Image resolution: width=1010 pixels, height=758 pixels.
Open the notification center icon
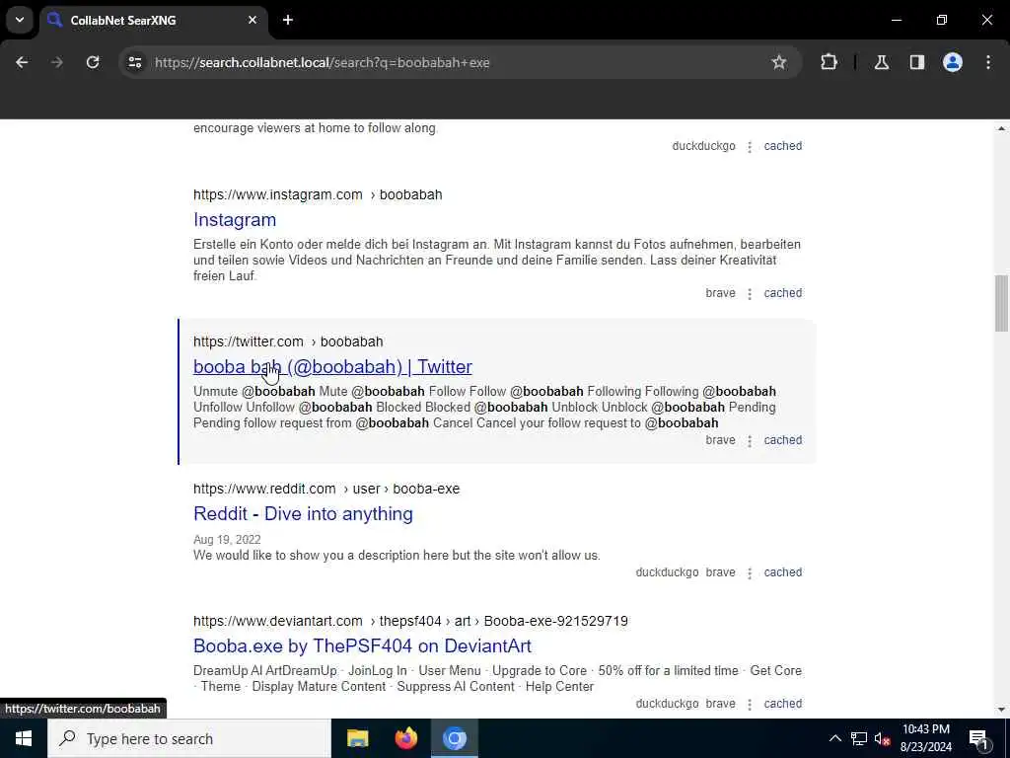(978, 738)
